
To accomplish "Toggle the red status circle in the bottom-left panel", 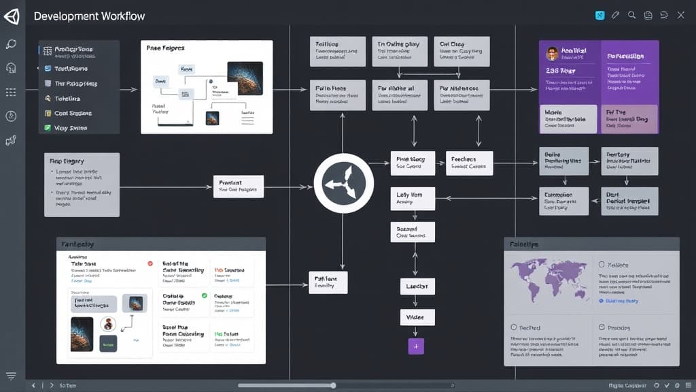I will [x=150, y=263].
